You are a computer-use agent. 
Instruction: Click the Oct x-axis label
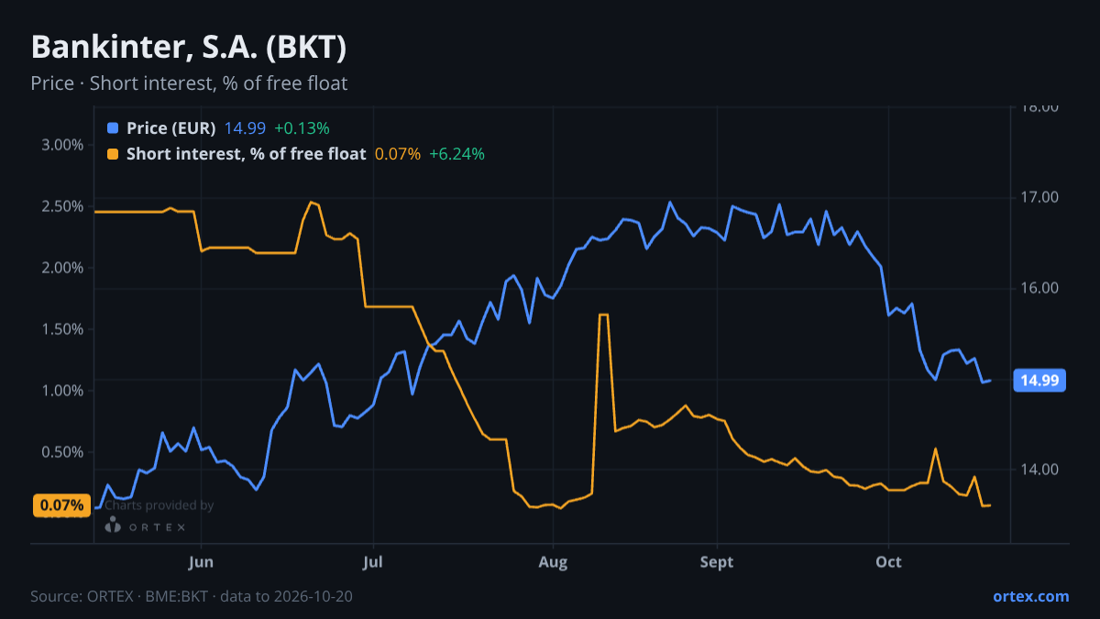point(889,561)
